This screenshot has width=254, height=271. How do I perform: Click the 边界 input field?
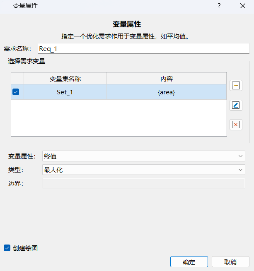point(143,183)
